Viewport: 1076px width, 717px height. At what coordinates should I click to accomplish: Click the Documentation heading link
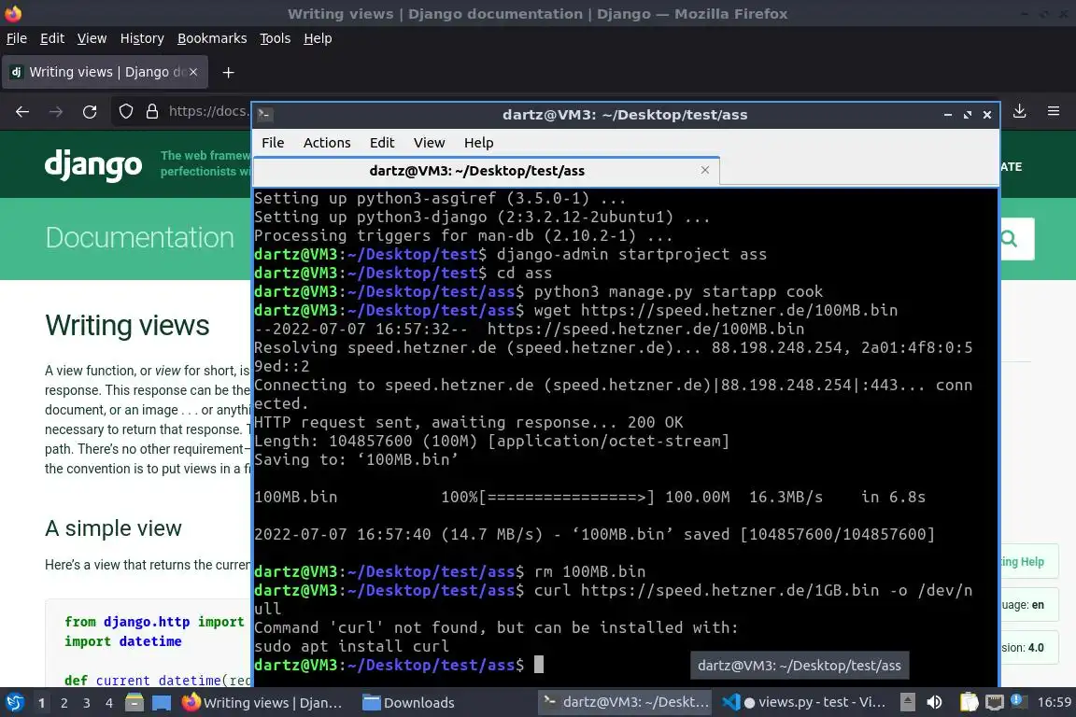(x=140, y=237)
